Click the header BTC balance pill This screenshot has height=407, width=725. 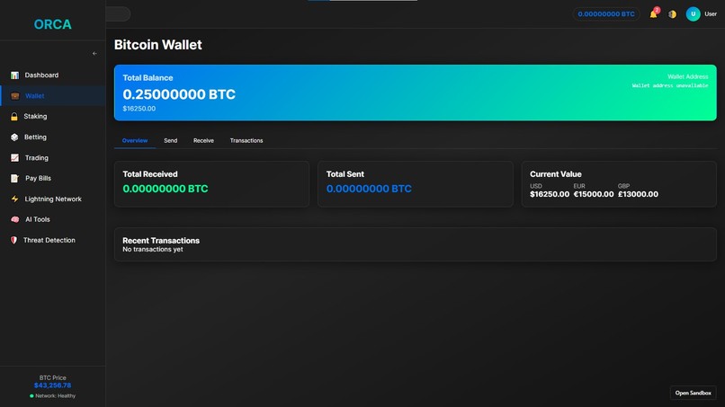tap(606, 13)
